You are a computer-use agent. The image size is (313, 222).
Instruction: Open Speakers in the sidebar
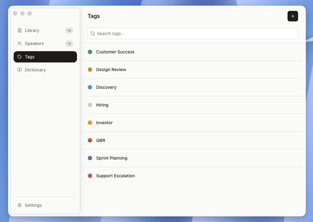pyautogui.click(x=45, y=43)
